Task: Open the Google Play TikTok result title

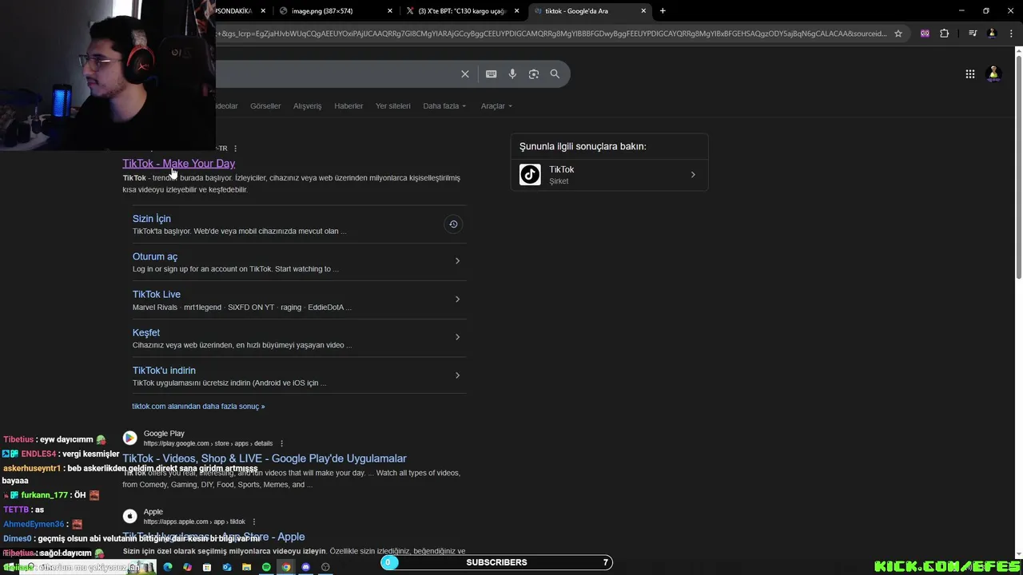Action: pos(265,458)
